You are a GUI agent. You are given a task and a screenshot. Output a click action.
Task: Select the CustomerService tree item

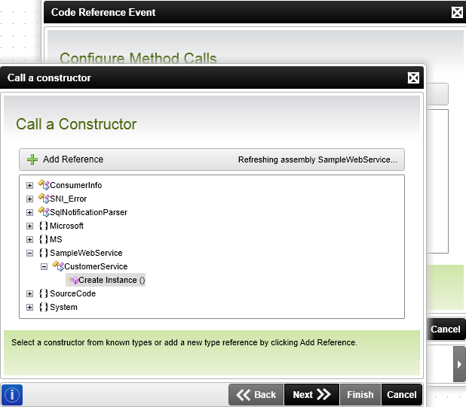point(96,267)
